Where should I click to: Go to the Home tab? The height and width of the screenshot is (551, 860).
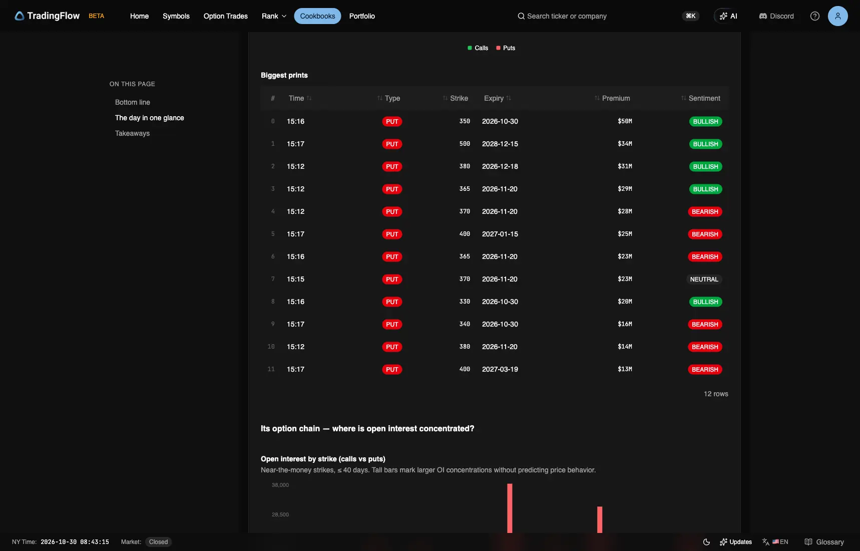click(139, 16)
